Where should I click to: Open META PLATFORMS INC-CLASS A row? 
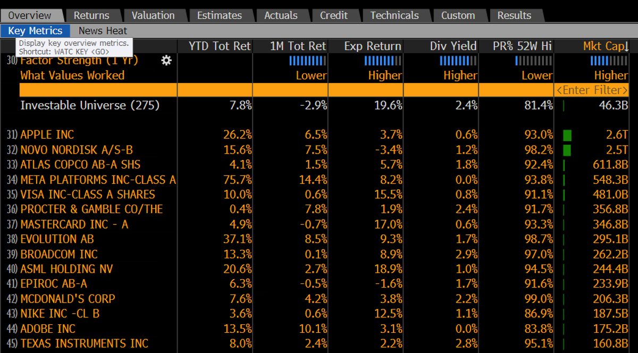pos(98,180)
